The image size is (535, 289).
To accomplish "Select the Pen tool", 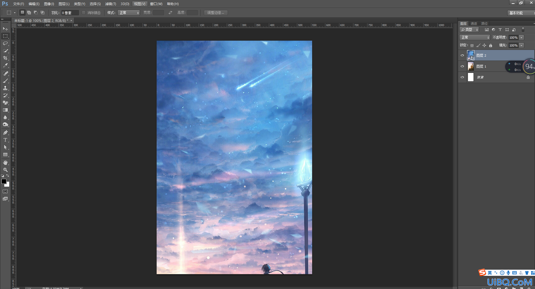I will tap(5, 133).
